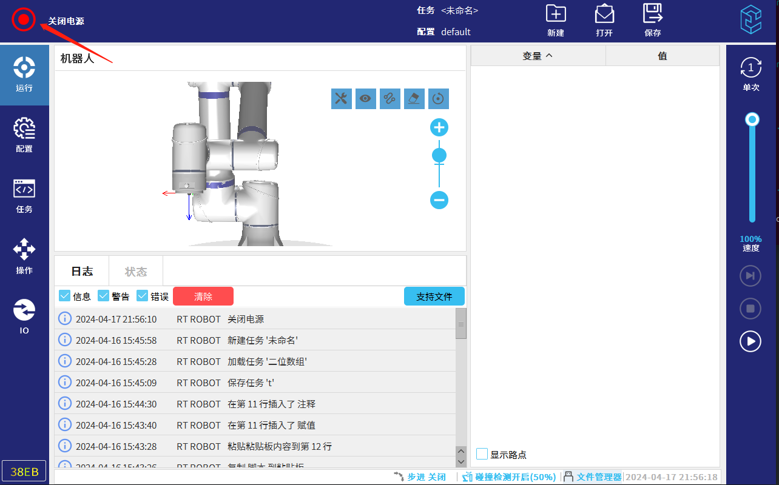
Task: Click the red power off button
Action: point(24,20)
